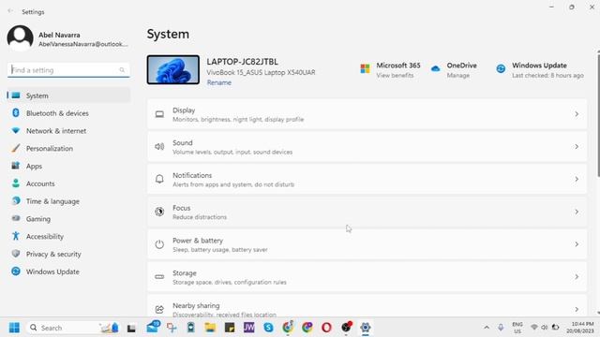
Task: Click the OneDrive cloud icon
Action: tap(435, 68)
